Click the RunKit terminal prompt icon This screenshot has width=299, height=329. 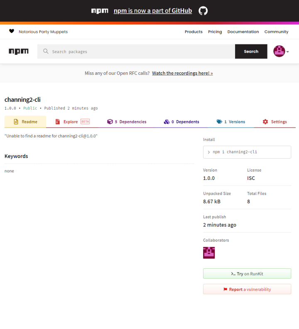(x=233, y=274)
